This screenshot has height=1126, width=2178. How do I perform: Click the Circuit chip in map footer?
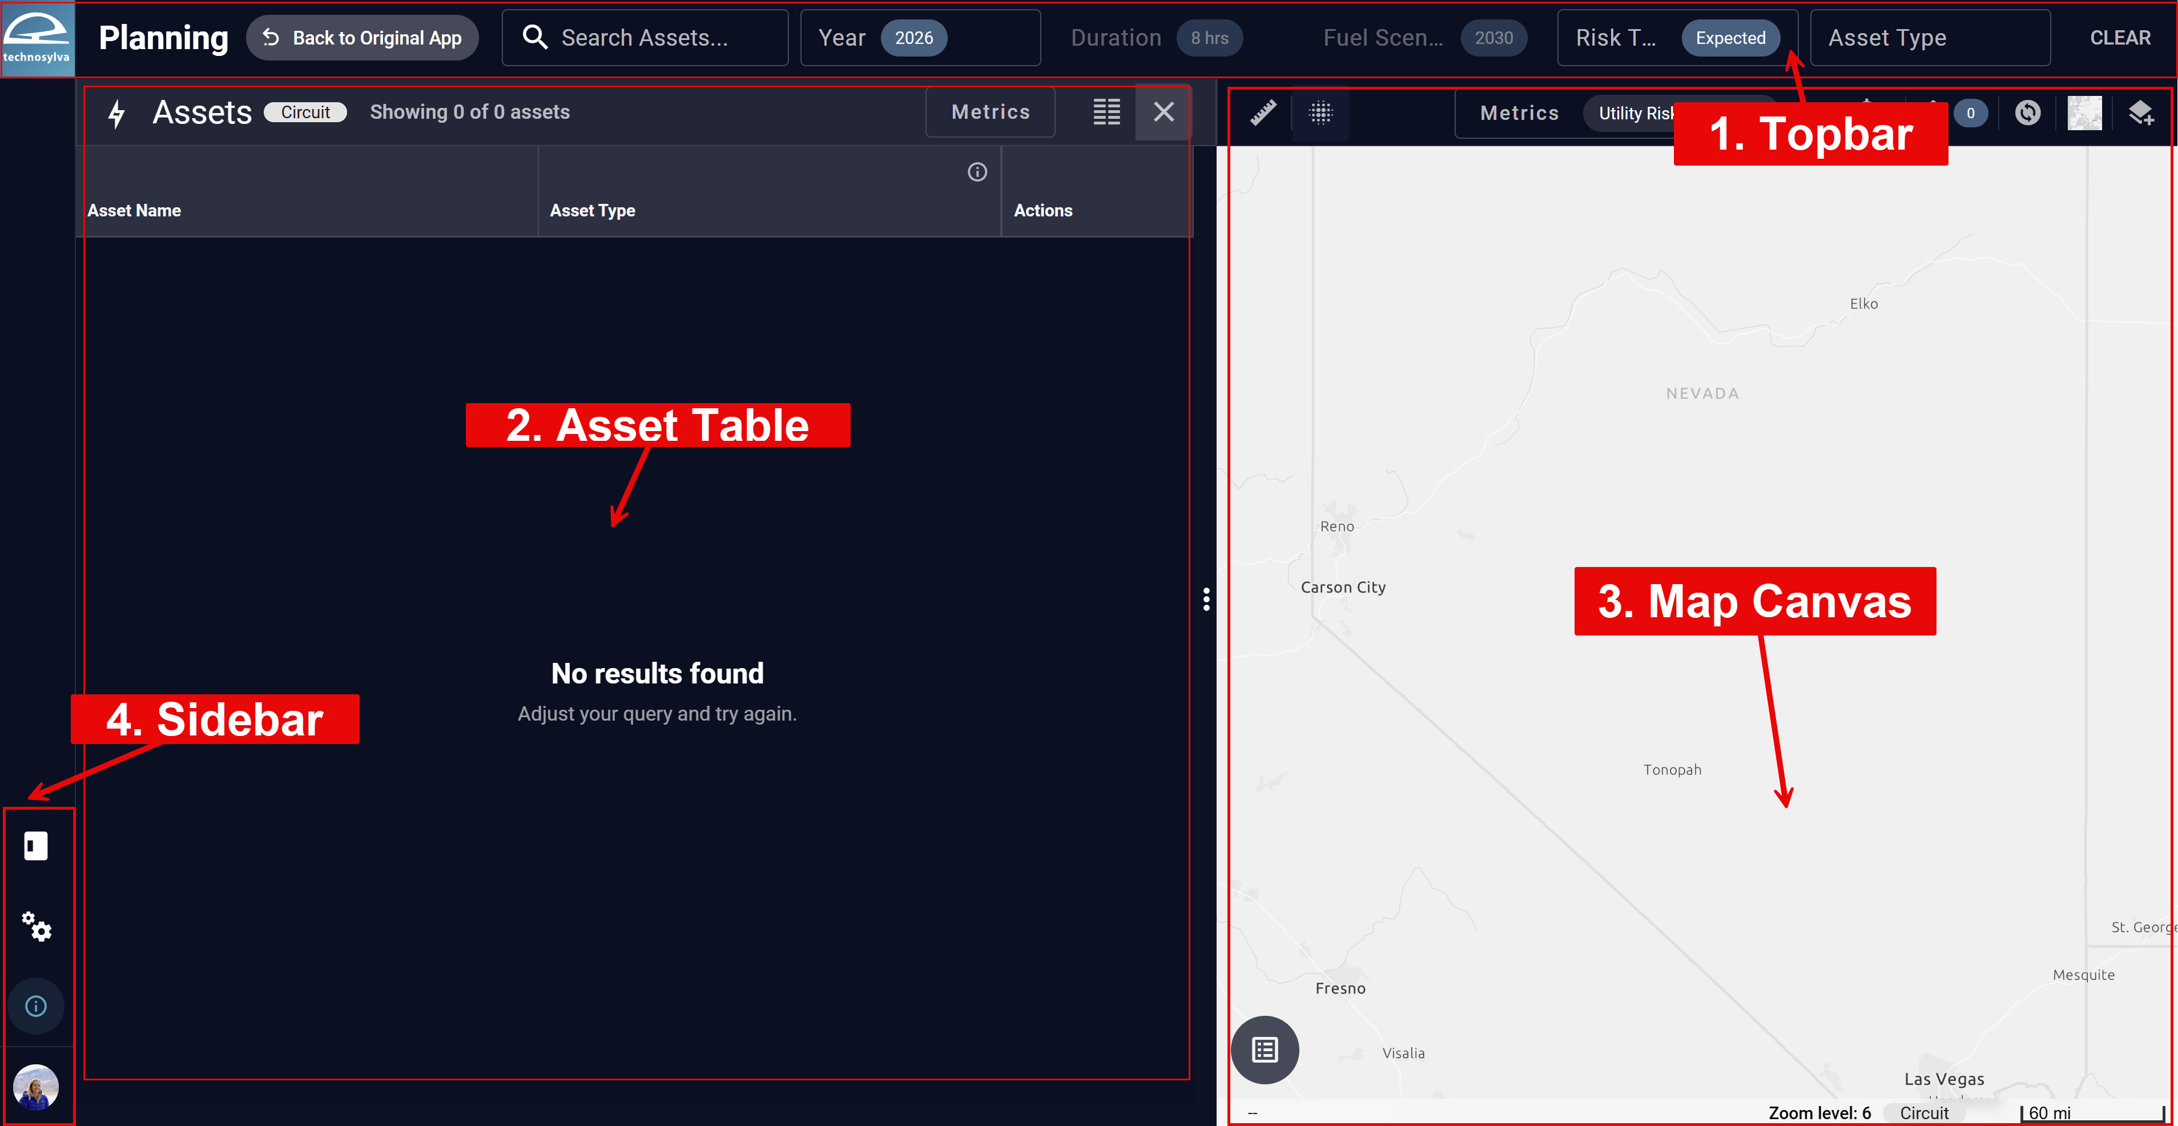[1923, 1112]
